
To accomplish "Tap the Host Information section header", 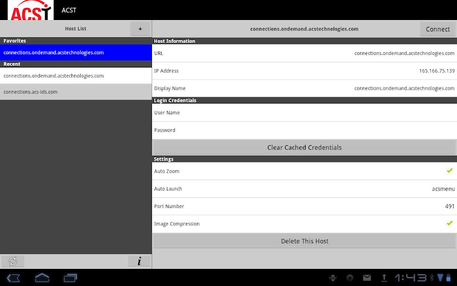I will pyautogui.click(x=304, y=41).
